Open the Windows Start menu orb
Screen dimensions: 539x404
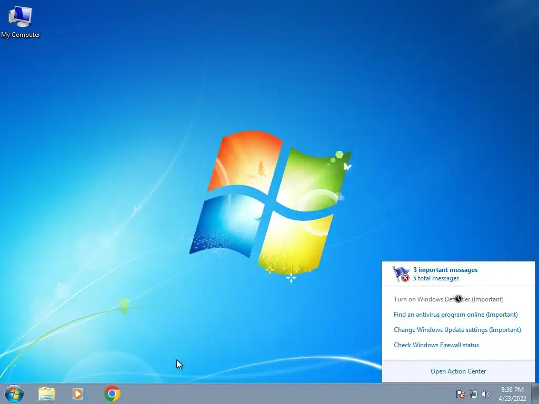(14, 393)
